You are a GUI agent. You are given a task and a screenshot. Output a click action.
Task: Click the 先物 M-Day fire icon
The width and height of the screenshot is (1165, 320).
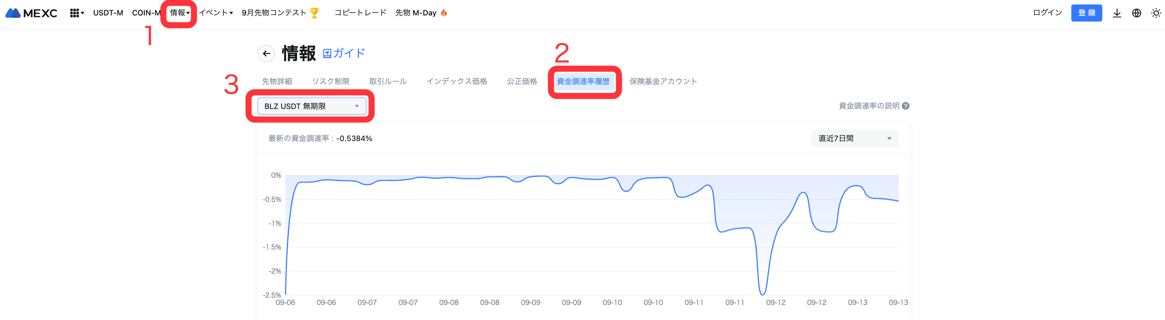pyautogui.click(x=444, y=13)
